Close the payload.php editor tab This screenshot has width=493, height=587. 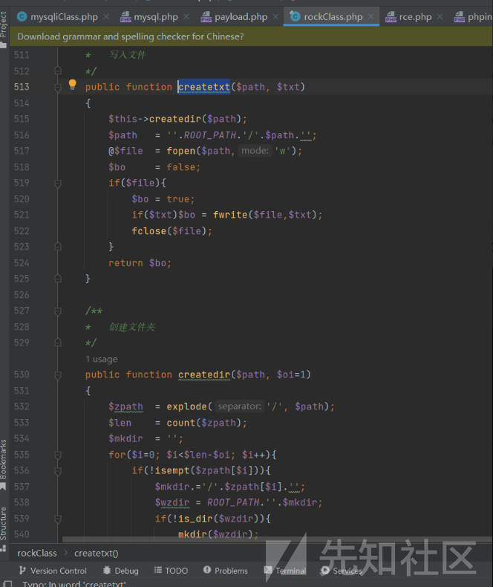click(x=275, y=17)
